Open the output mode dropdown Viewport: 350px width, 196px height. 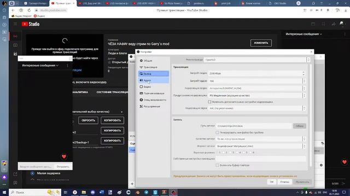(x=256, y=60)
